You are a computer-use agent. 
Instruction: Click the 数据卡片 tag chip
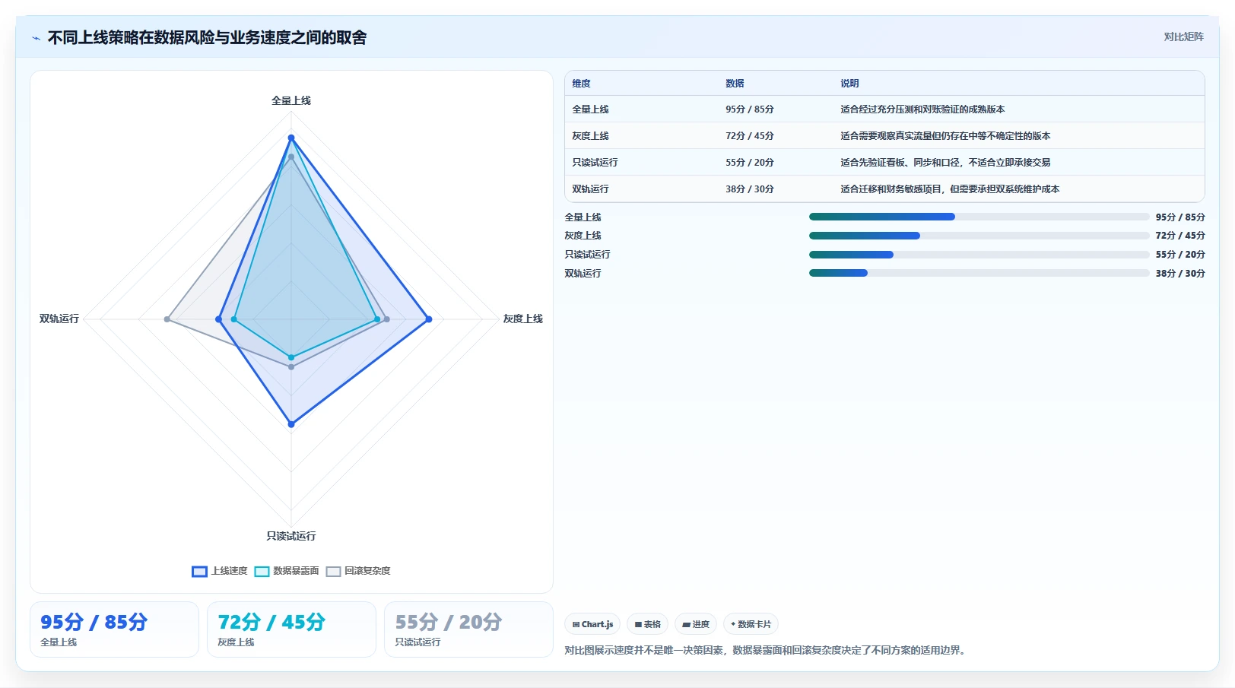pos(751,624)
